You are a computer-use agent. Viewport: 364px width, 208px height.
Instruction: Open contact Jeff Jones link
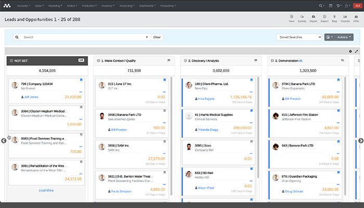[31, 97]
